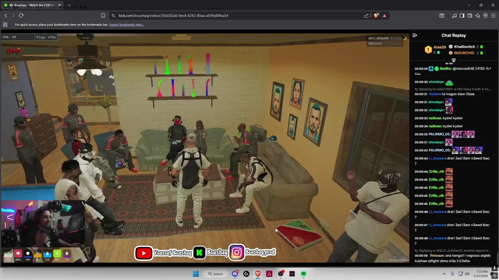The width and height of the screenshot is (499, 280).
Task: Toggle the browser sidebar panel
Action: 462,16
